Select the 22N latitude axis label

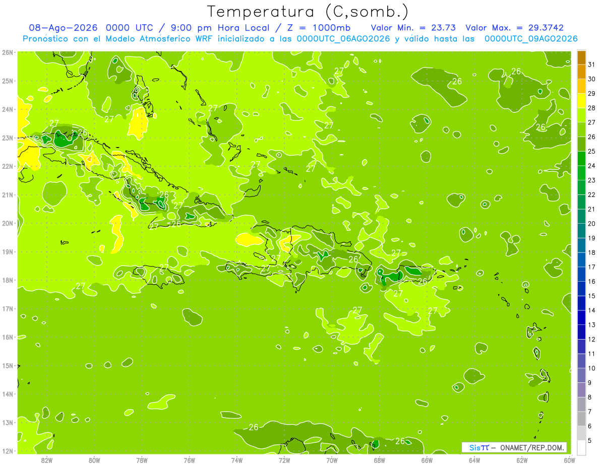point(8,166)
